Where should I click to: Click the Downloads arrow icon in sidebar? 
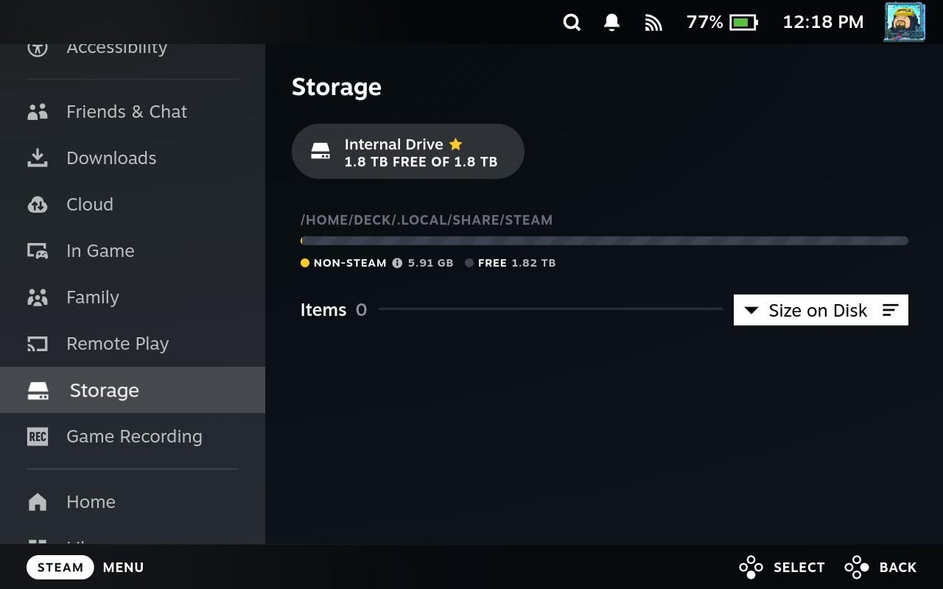click(38, 158)
